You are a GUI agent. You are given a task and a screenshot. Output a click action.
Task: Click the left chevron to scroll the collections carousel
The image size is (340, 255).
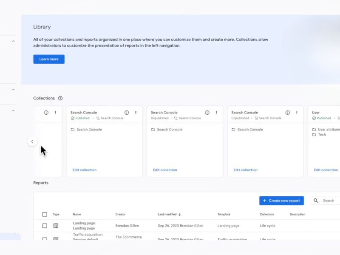[x=32, y=141]
